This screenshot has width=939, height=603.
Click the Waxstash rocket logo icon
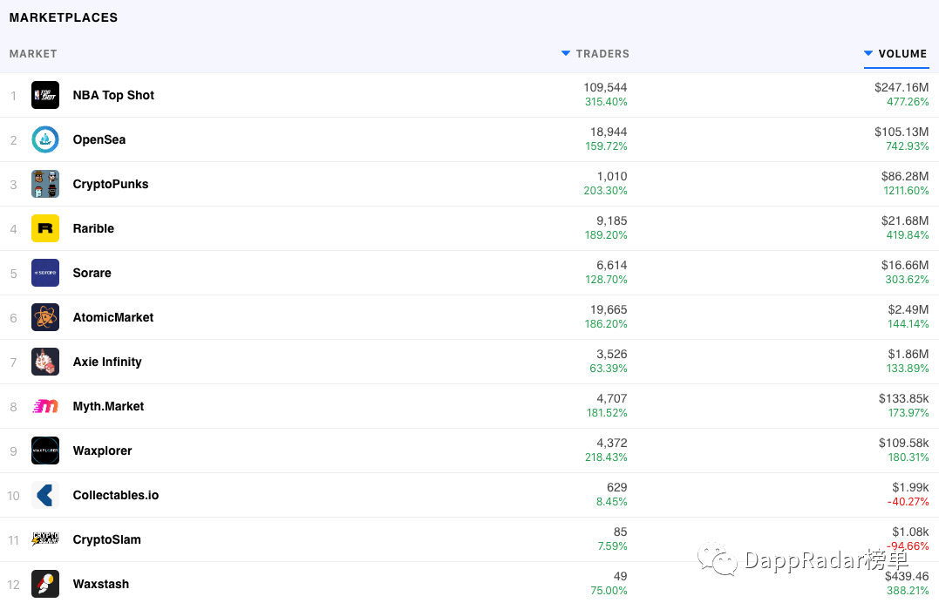pos(45,584)
